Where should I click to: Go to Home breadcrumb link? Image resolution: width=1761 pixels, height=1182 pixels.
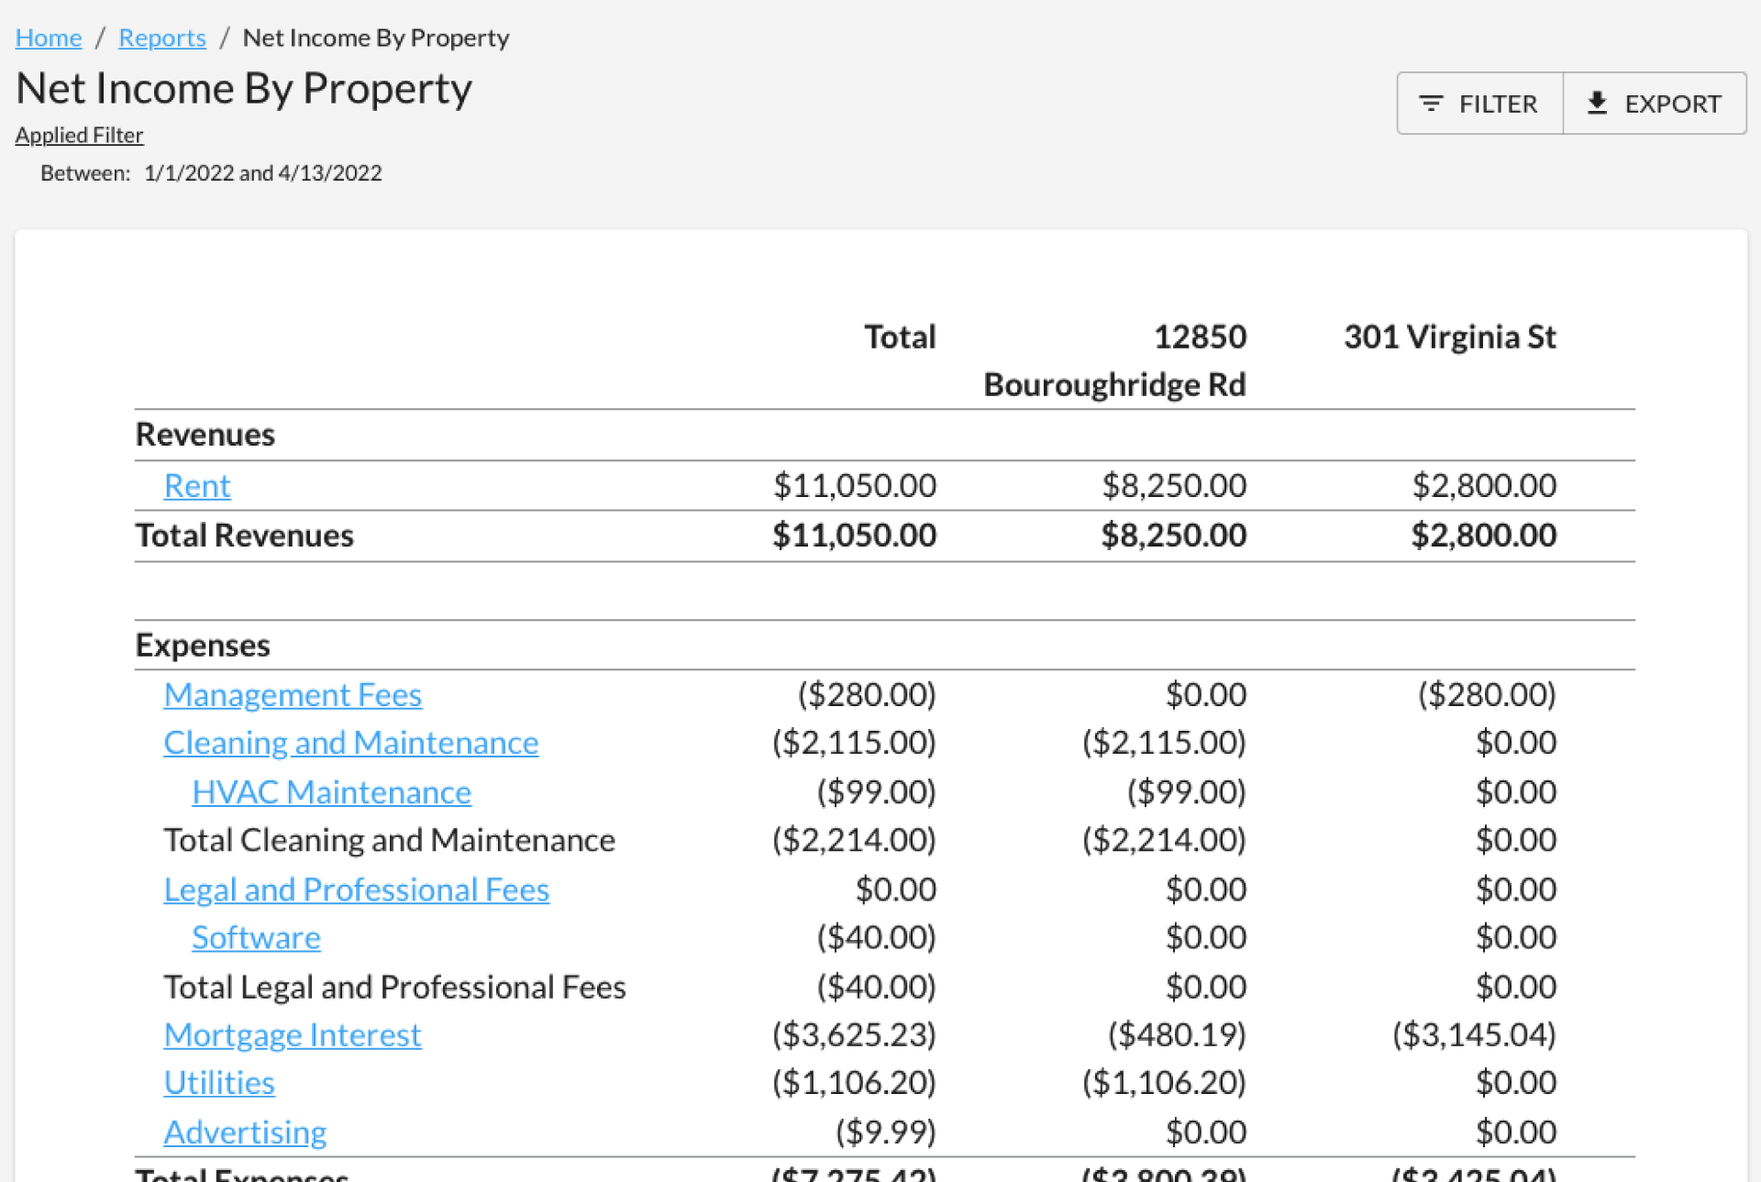coord(49,38)
